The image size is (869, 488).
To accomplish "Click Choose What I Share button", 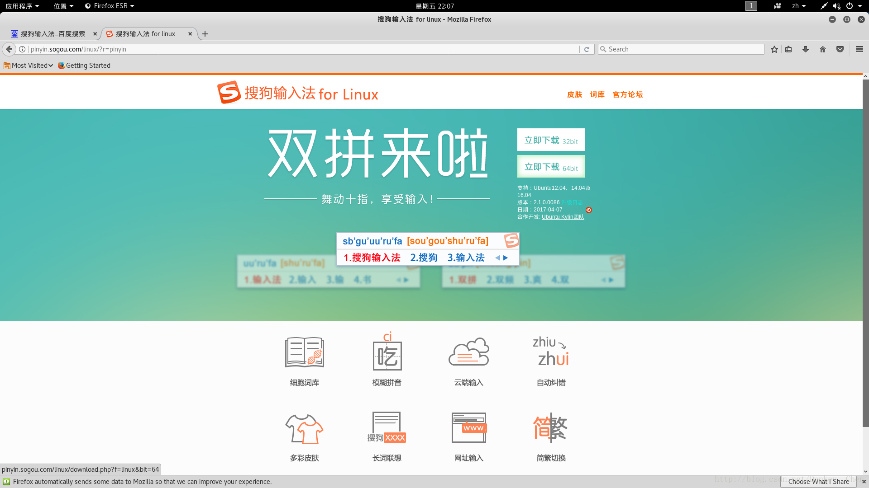I will coord(819,482).
